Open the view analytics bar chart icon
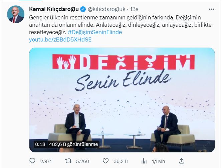 (144, 161)
